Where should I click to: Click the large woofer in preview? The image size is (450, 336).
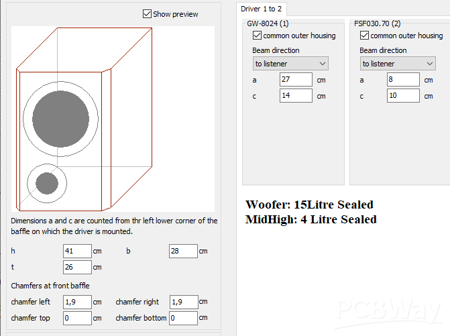click(60, 115)
